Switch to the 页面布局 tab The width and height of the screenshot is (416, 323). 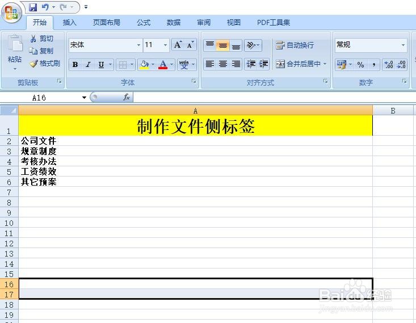[x=107, y=23]
